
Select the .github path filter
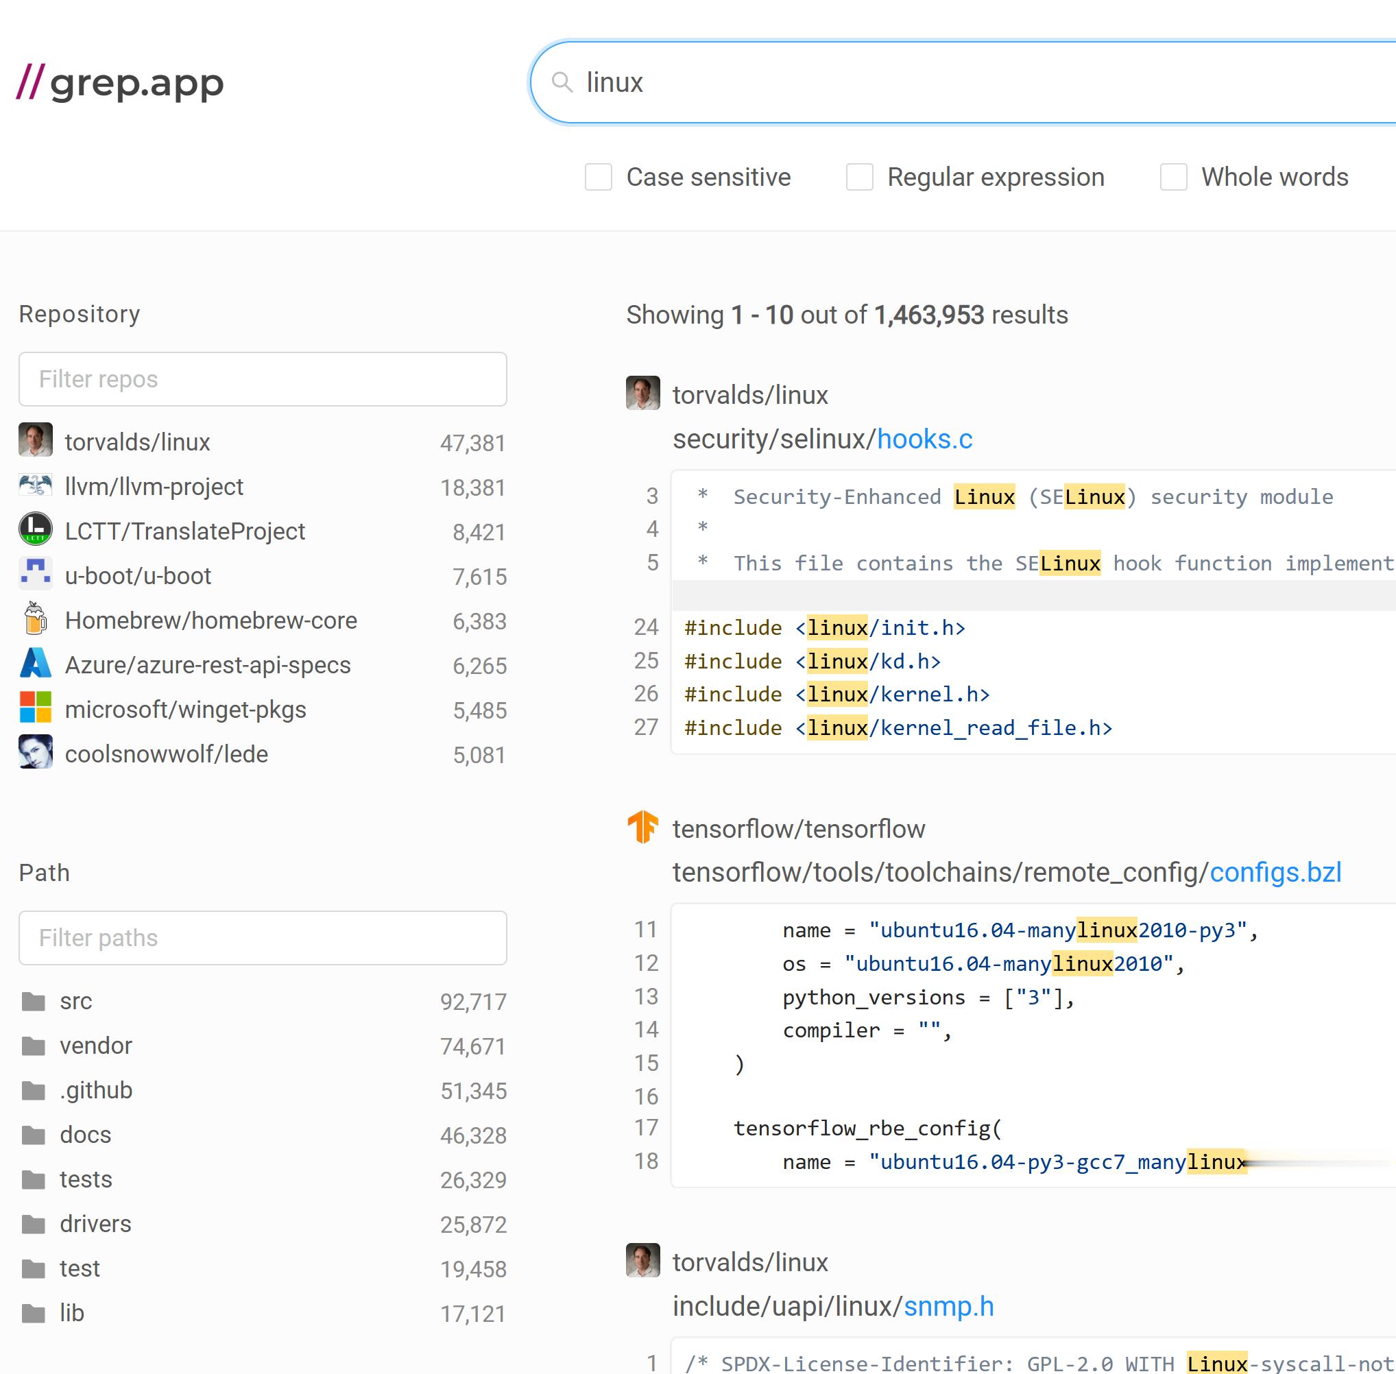[x=263, y=1090]
